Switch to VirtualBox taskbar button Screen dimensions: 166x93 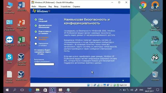click(53, 90)
